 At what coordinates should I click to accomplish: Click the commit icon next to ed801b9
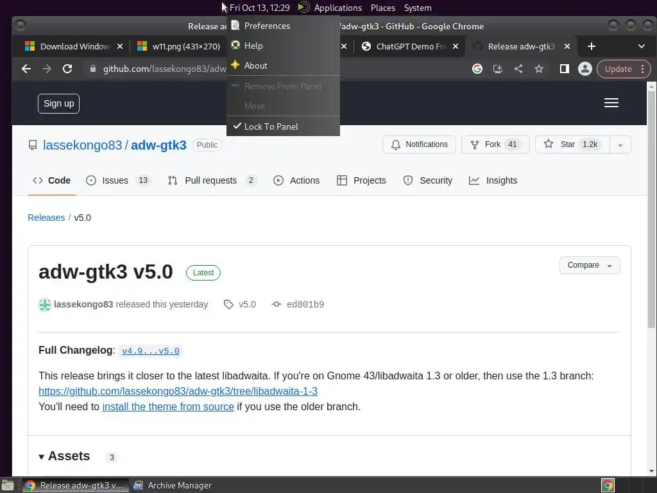[x=276, y=304]
